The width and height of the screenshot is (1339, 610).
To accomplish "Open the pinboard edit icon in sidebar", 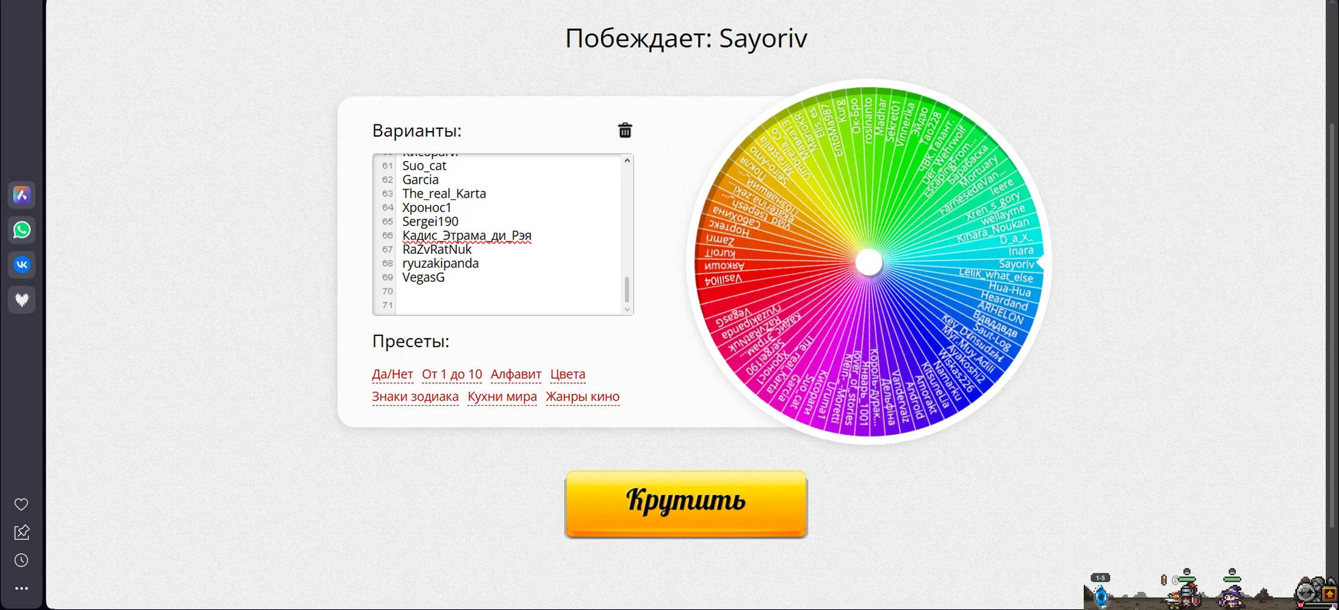I will (21, 533).
